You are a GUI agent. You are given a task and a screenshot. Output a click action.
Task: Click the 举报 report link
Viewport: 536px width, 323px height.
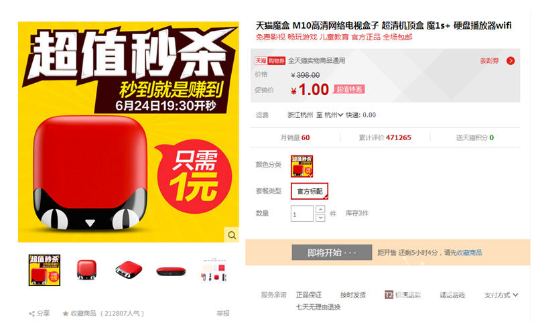223,313
